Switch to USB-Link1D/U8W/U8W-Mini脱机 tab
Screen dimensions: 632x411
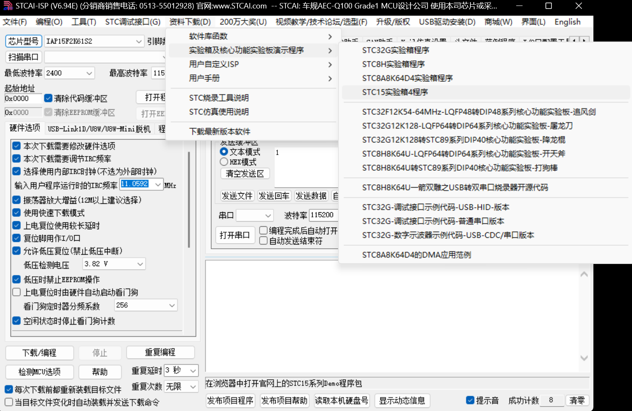tap(99, 129)
